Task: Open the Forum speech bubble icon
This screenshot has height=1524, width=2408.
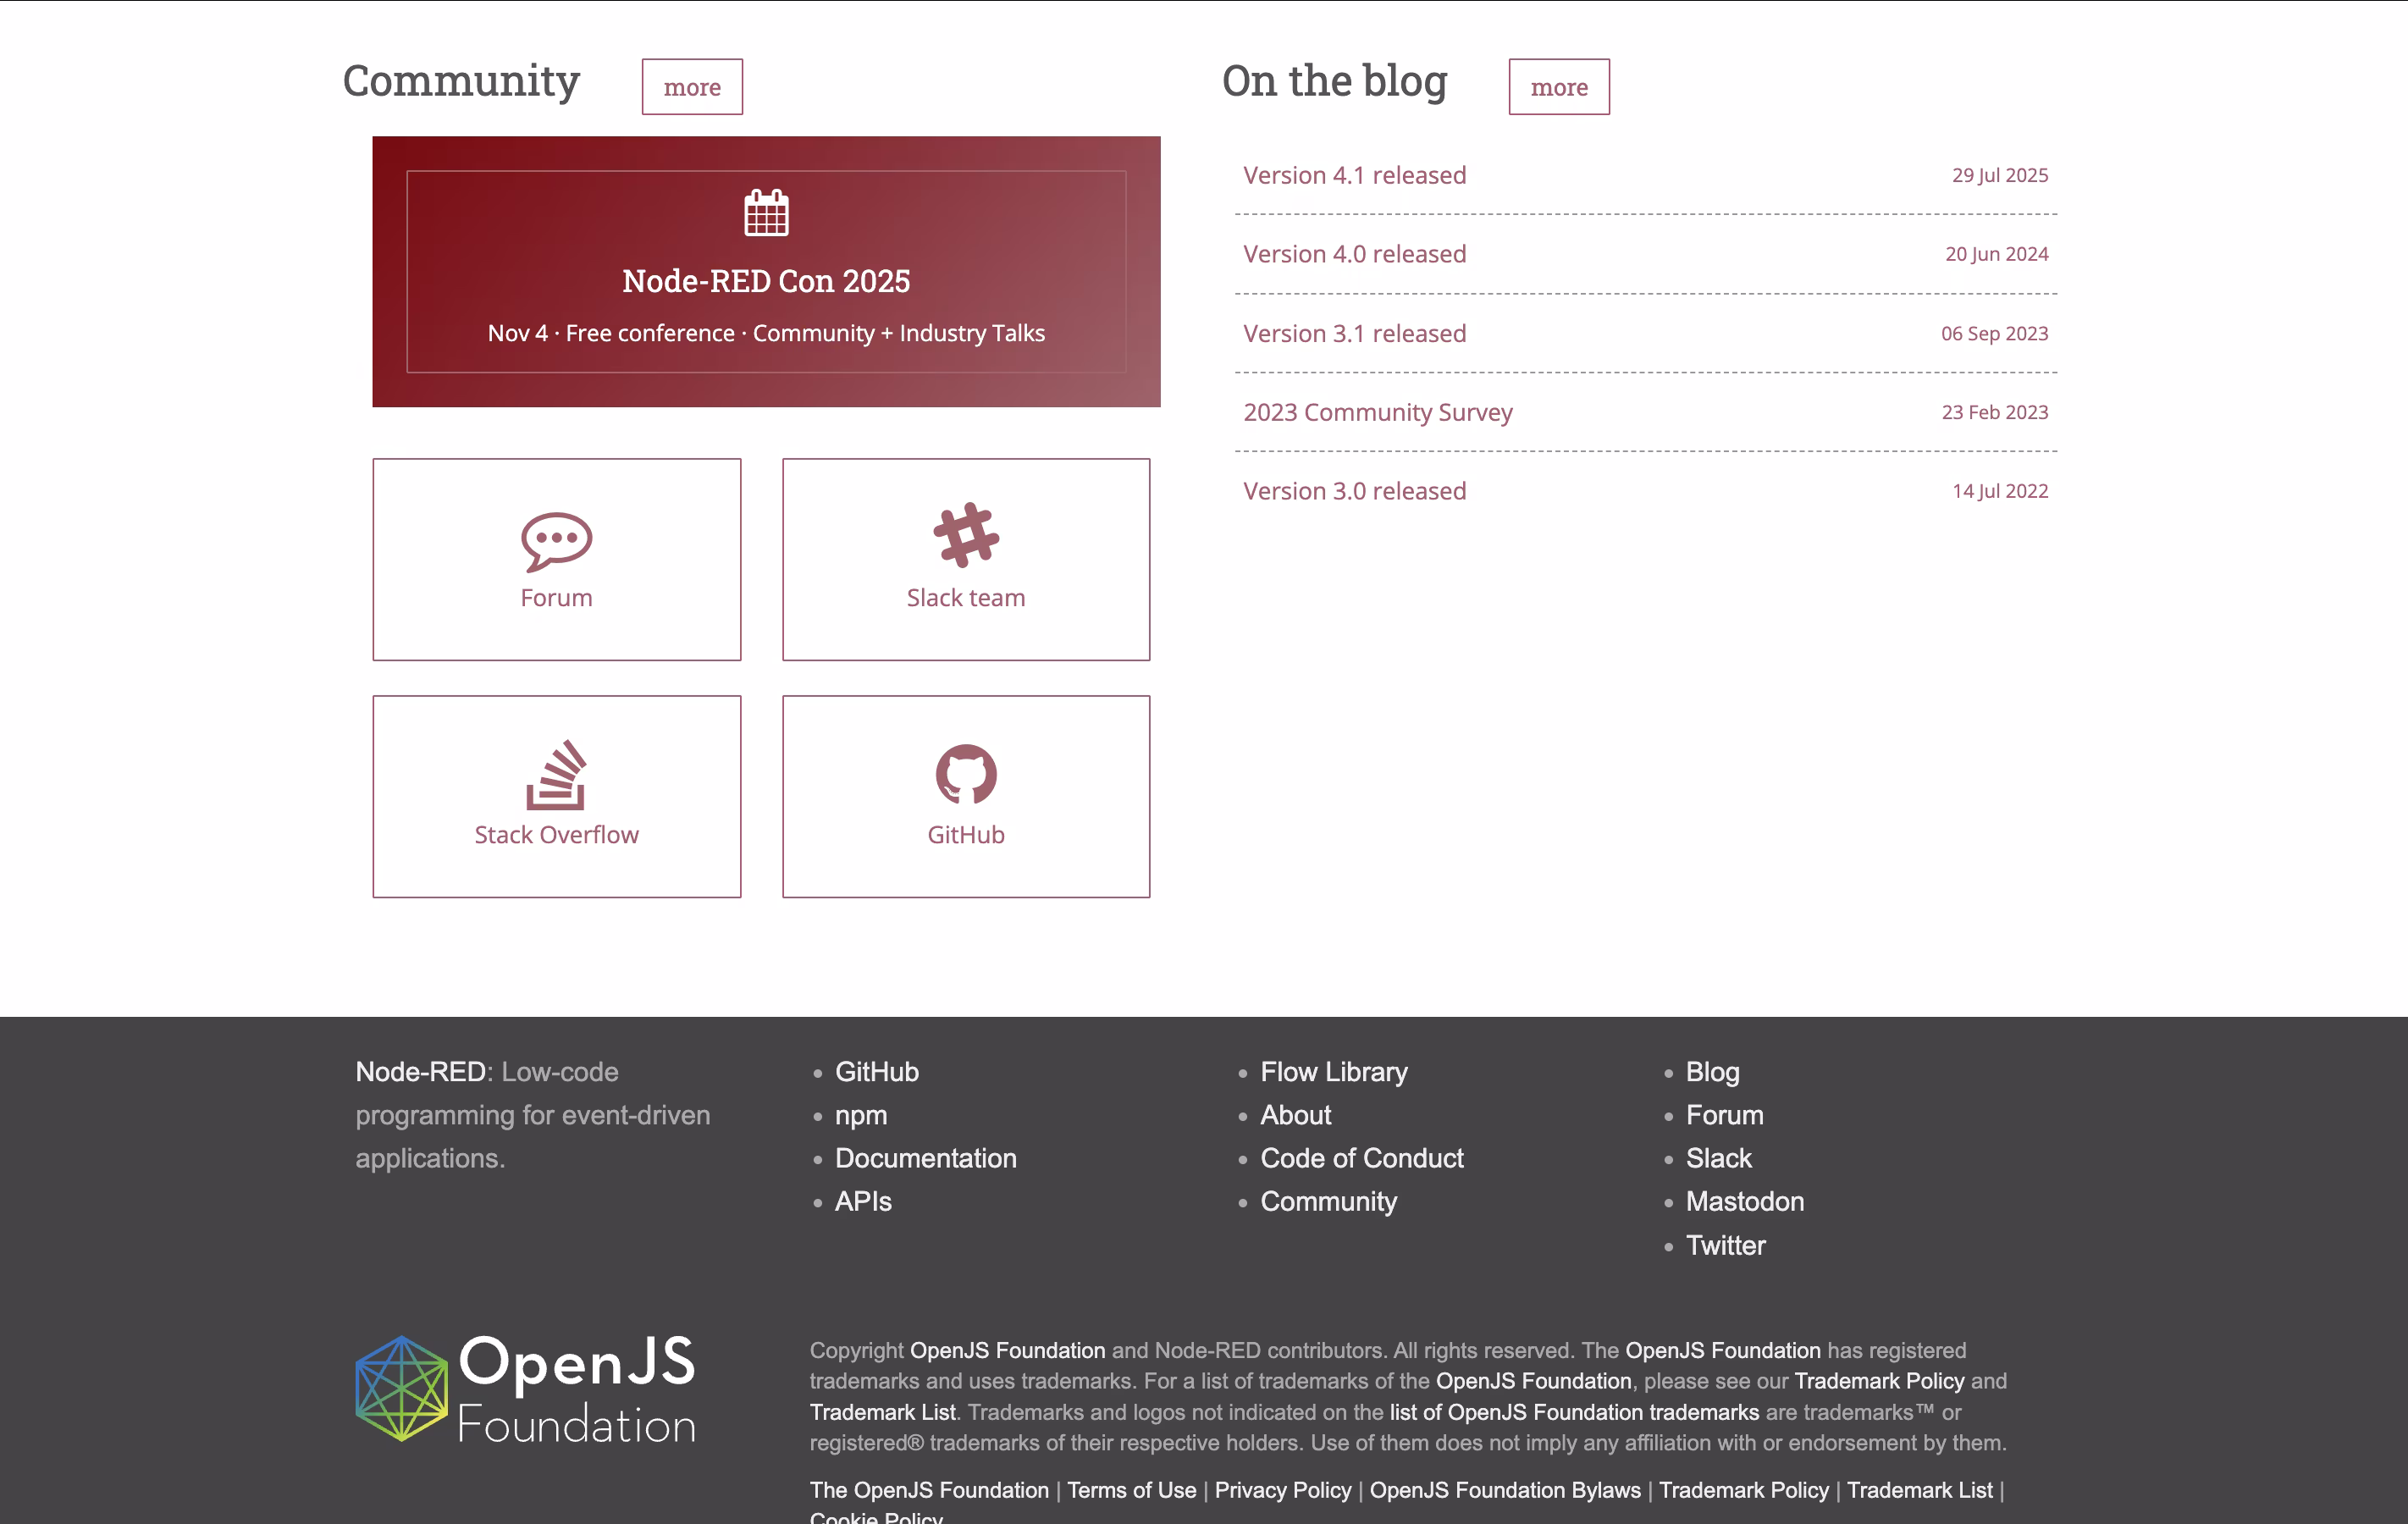Action: pyautogui.click(x=556, y=541)
